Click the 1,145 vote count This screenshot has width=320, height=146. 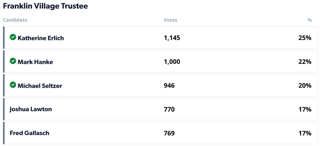coord(172,38)
